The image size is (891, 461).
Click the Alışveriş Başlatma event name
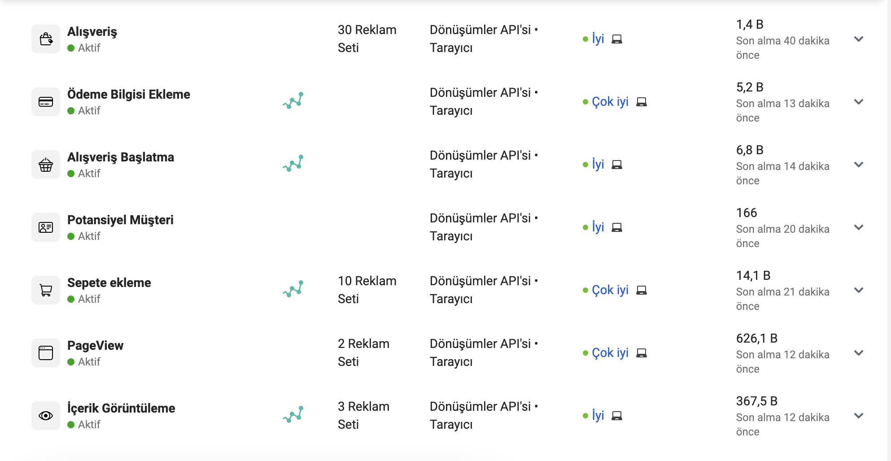pyautogui.click(x=120, y=157)
